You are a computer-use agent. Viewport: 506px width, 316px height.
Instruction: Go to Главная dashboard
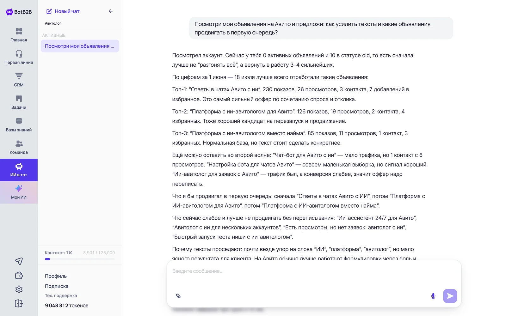(x=19, y=35)
